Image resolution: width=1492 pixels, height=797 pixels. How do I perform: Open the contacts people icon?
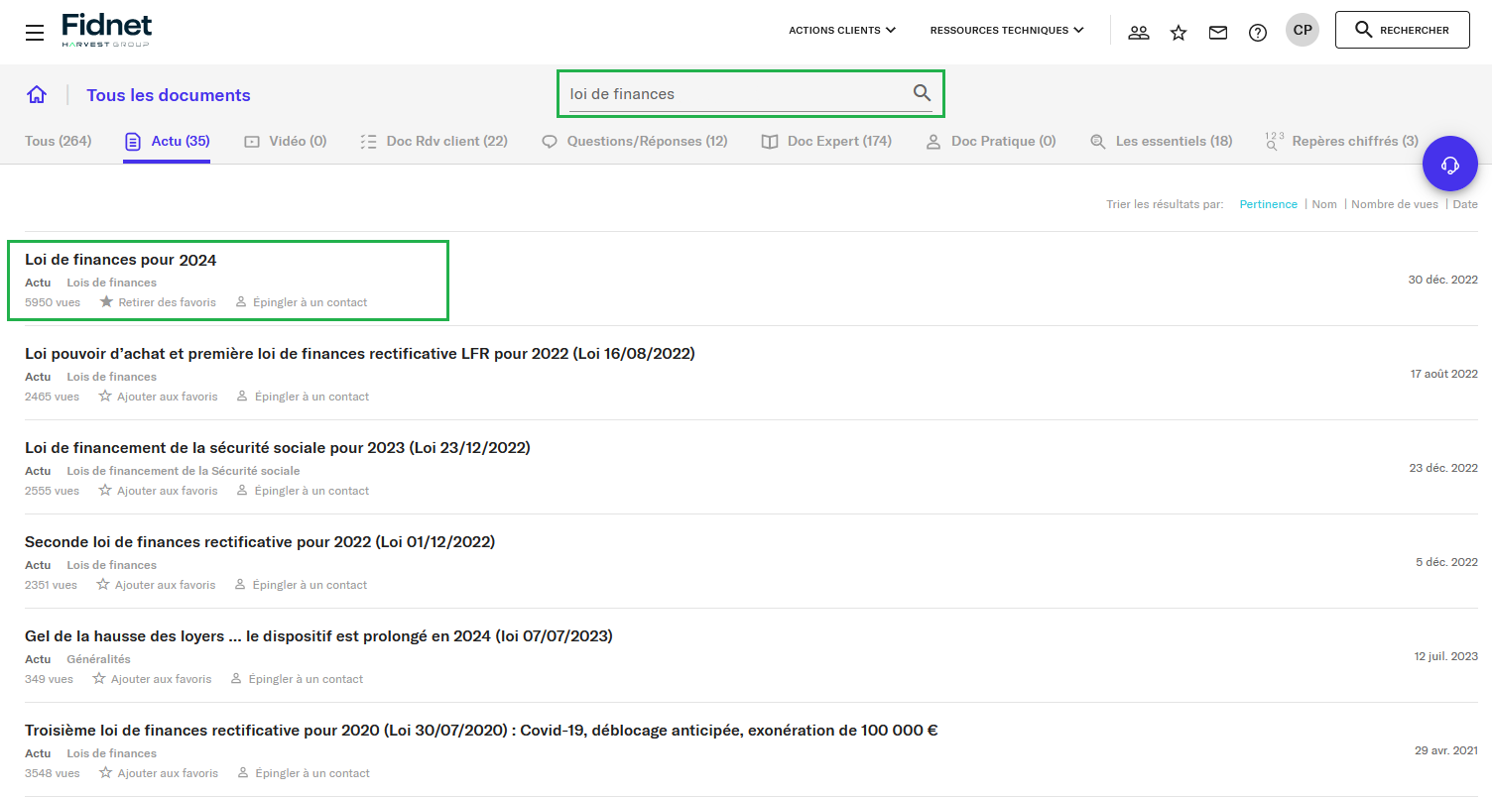click(x=1139, y=33)
